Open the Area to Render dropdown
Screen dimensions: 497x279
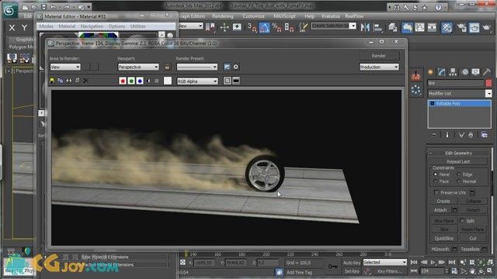65,67
